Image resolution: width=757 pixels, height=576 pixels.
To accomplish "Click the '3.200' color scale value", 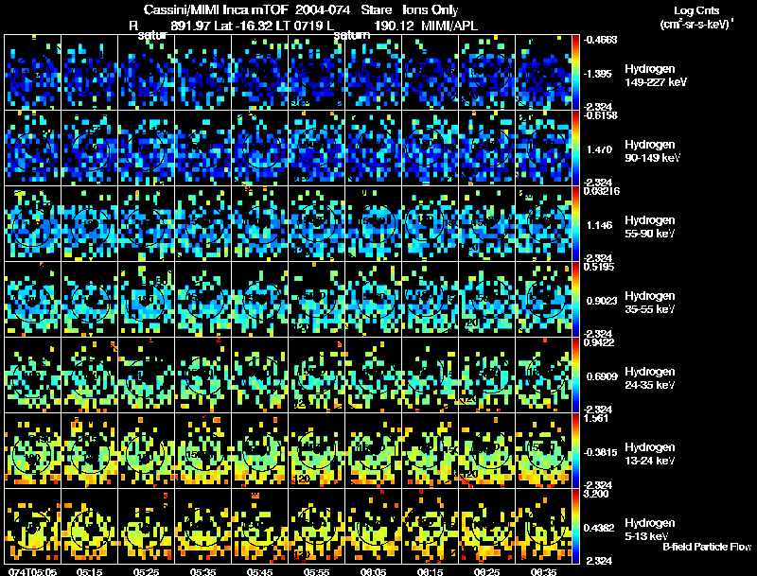I will (596, 494).
